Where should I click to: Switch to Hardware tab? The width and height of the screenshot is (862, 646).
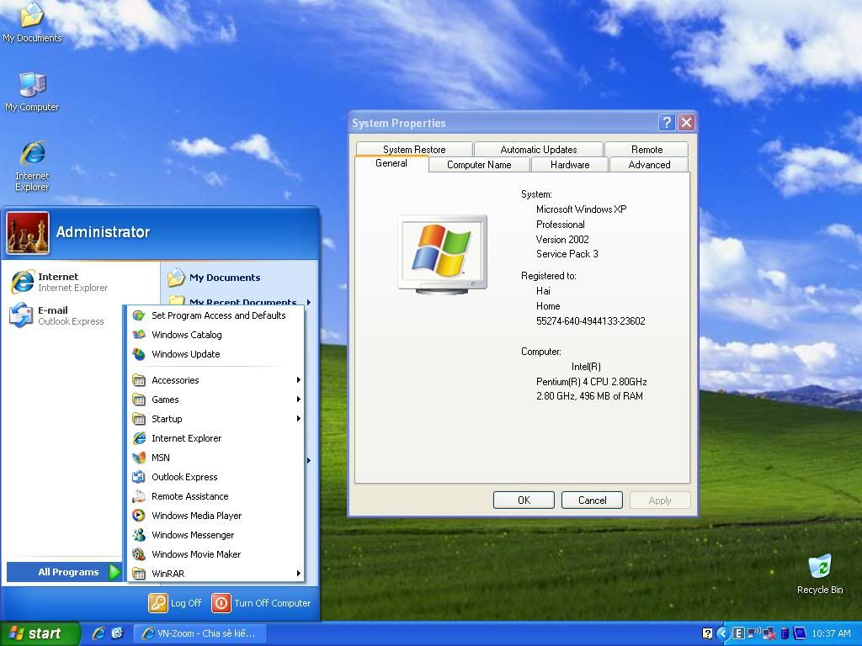click(x=570, y=165)
